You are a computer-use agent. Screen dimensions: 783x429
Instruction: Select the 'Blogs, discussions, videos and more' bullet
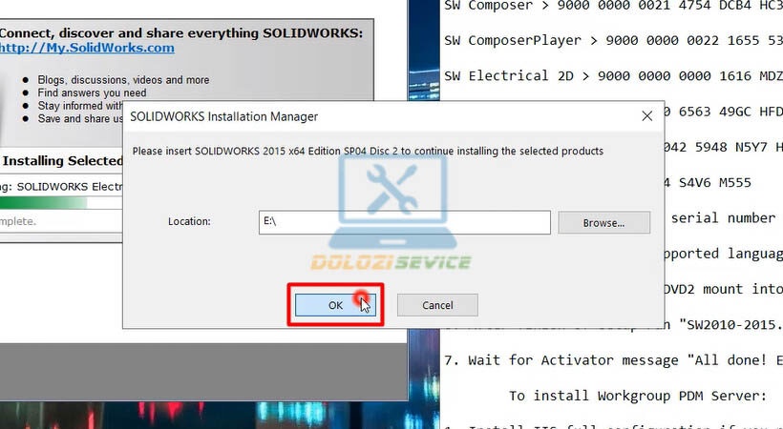click(123, 80)
